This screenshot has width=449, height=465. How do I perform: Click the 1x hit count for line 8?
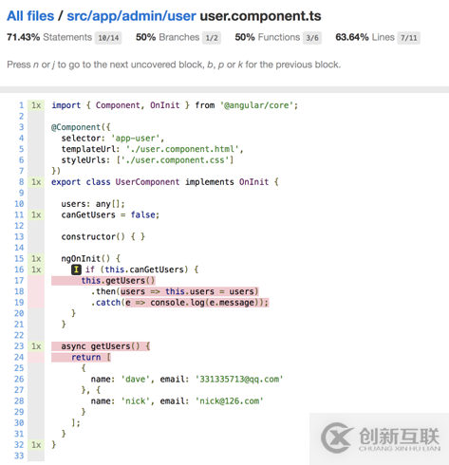pos(36,182)
